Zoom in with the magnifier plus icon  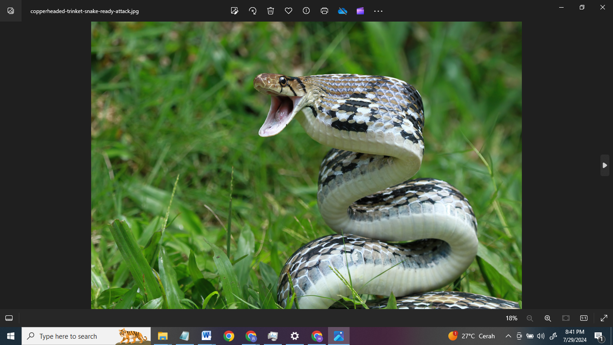547,318
